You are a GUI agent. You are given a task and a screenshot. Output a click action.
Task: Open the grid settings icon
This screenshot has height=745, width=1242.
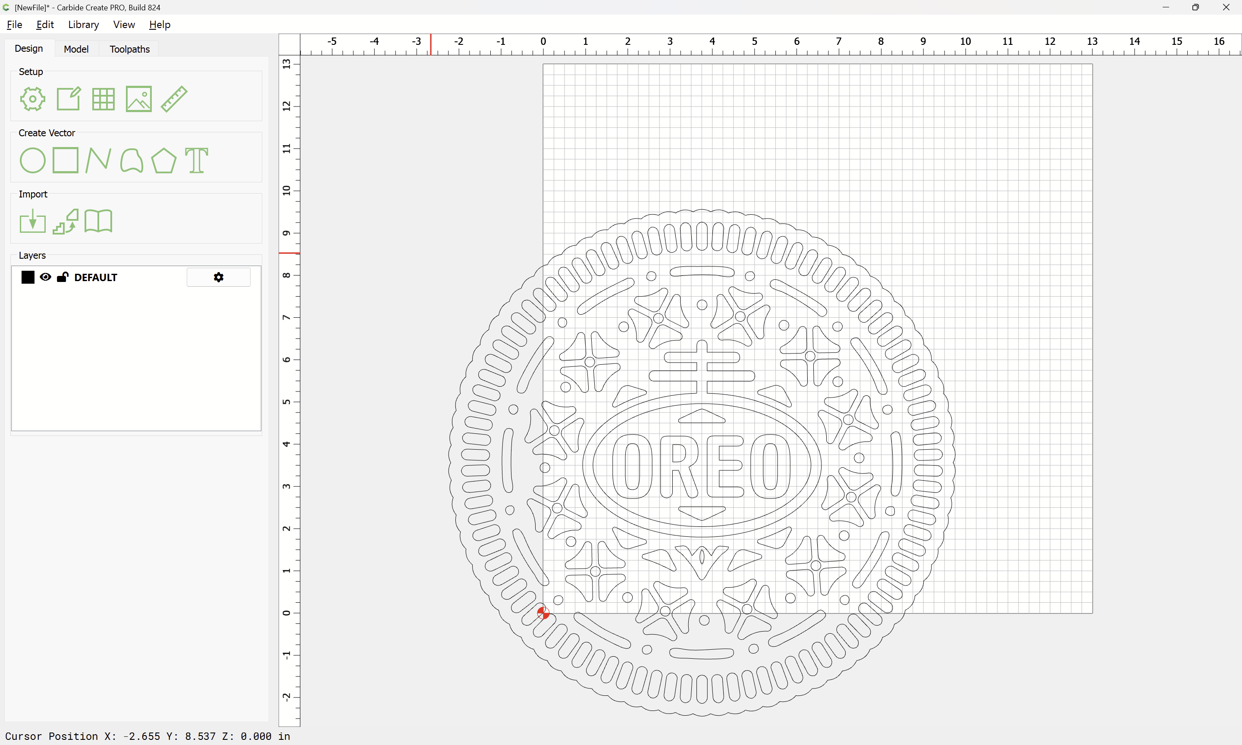pyautogui.click(x=103, y=99)
